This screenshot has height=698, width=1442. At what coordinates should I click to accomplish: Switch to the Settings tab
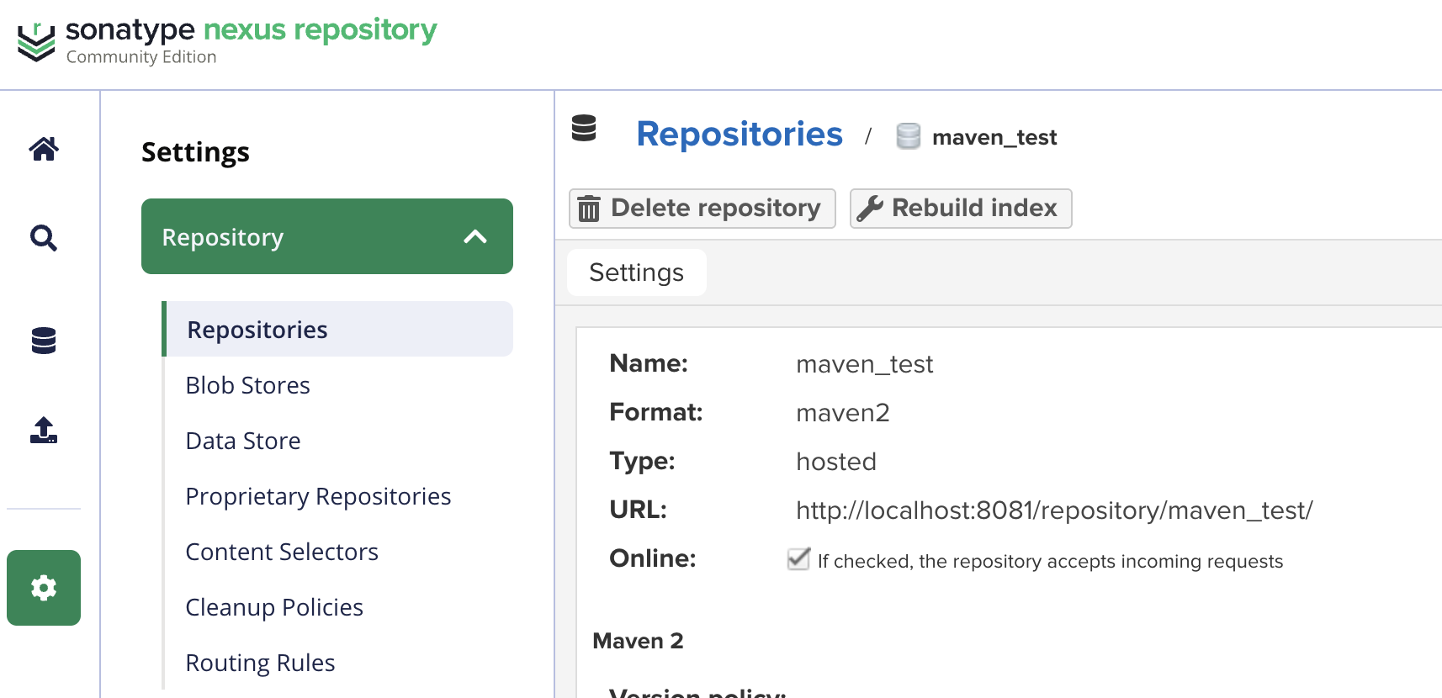click(637, 272)
